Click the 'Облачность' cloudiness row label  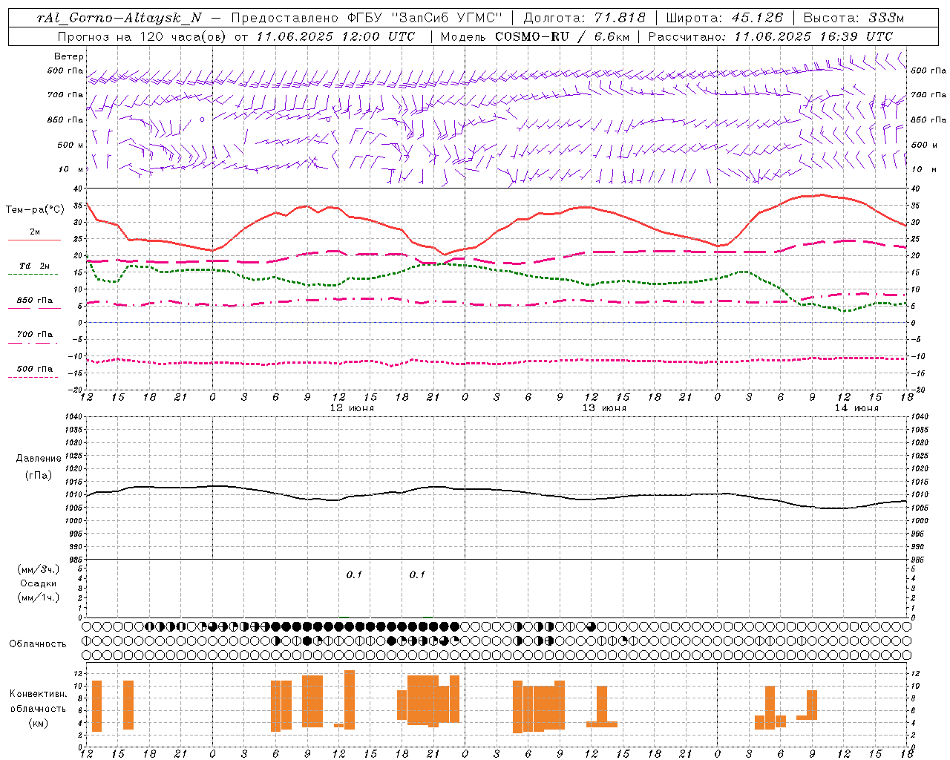(x=38, y=644)
